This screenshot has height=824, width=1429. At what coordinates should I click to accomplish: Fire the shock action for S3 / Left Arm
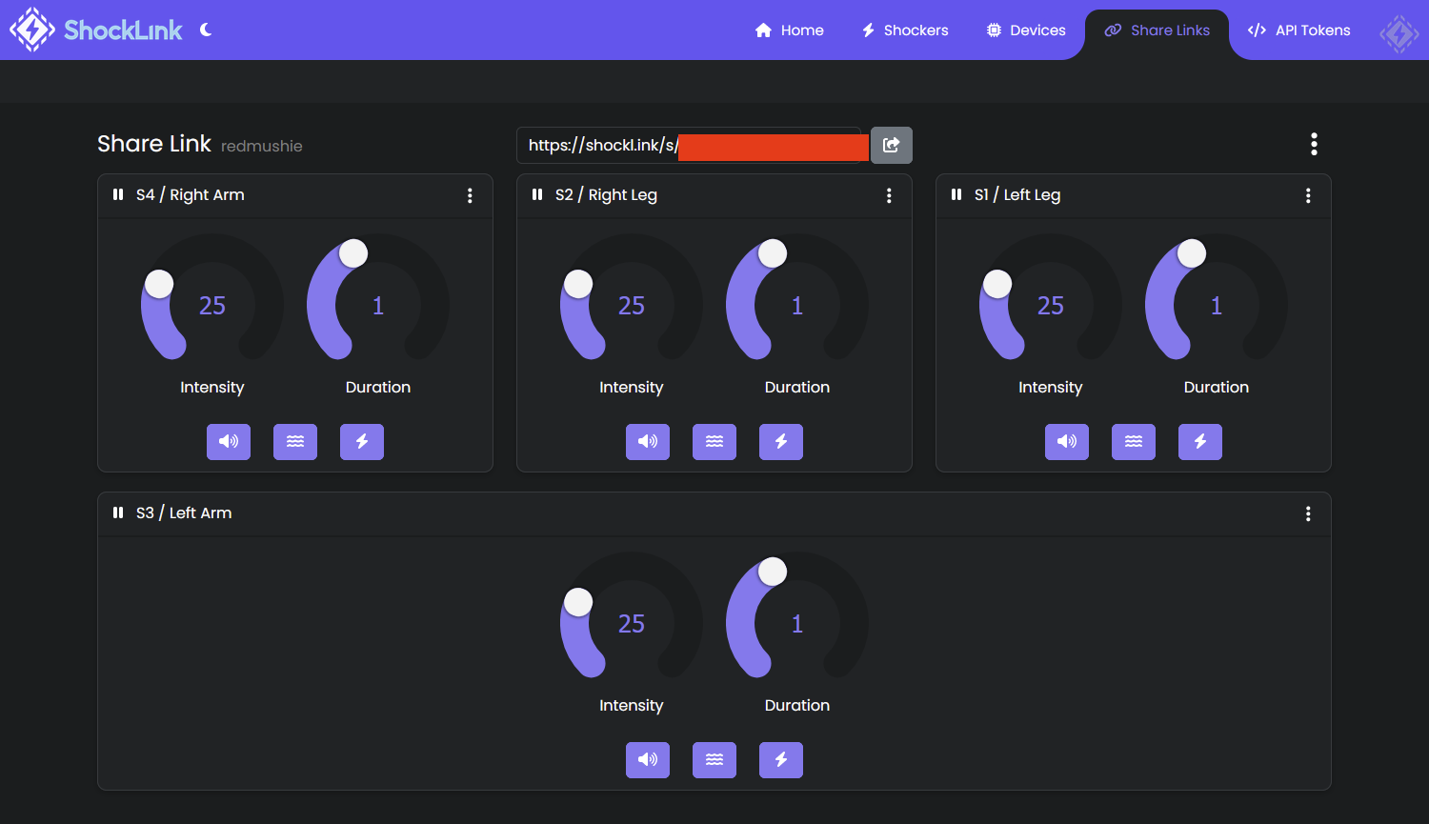coord(780,759)
